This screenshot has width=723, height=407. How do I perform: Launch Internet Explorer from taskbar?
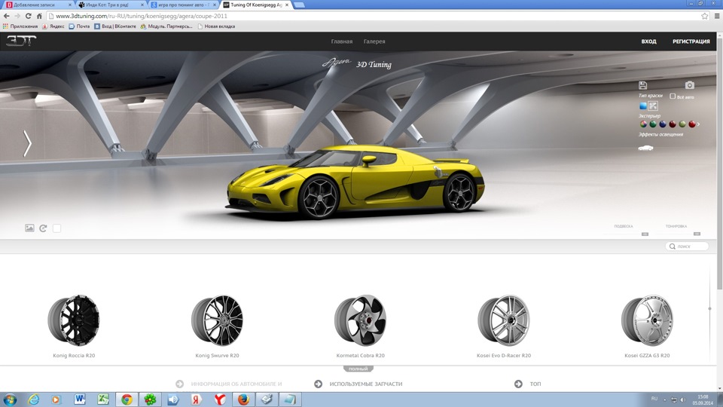click(33, 399)
